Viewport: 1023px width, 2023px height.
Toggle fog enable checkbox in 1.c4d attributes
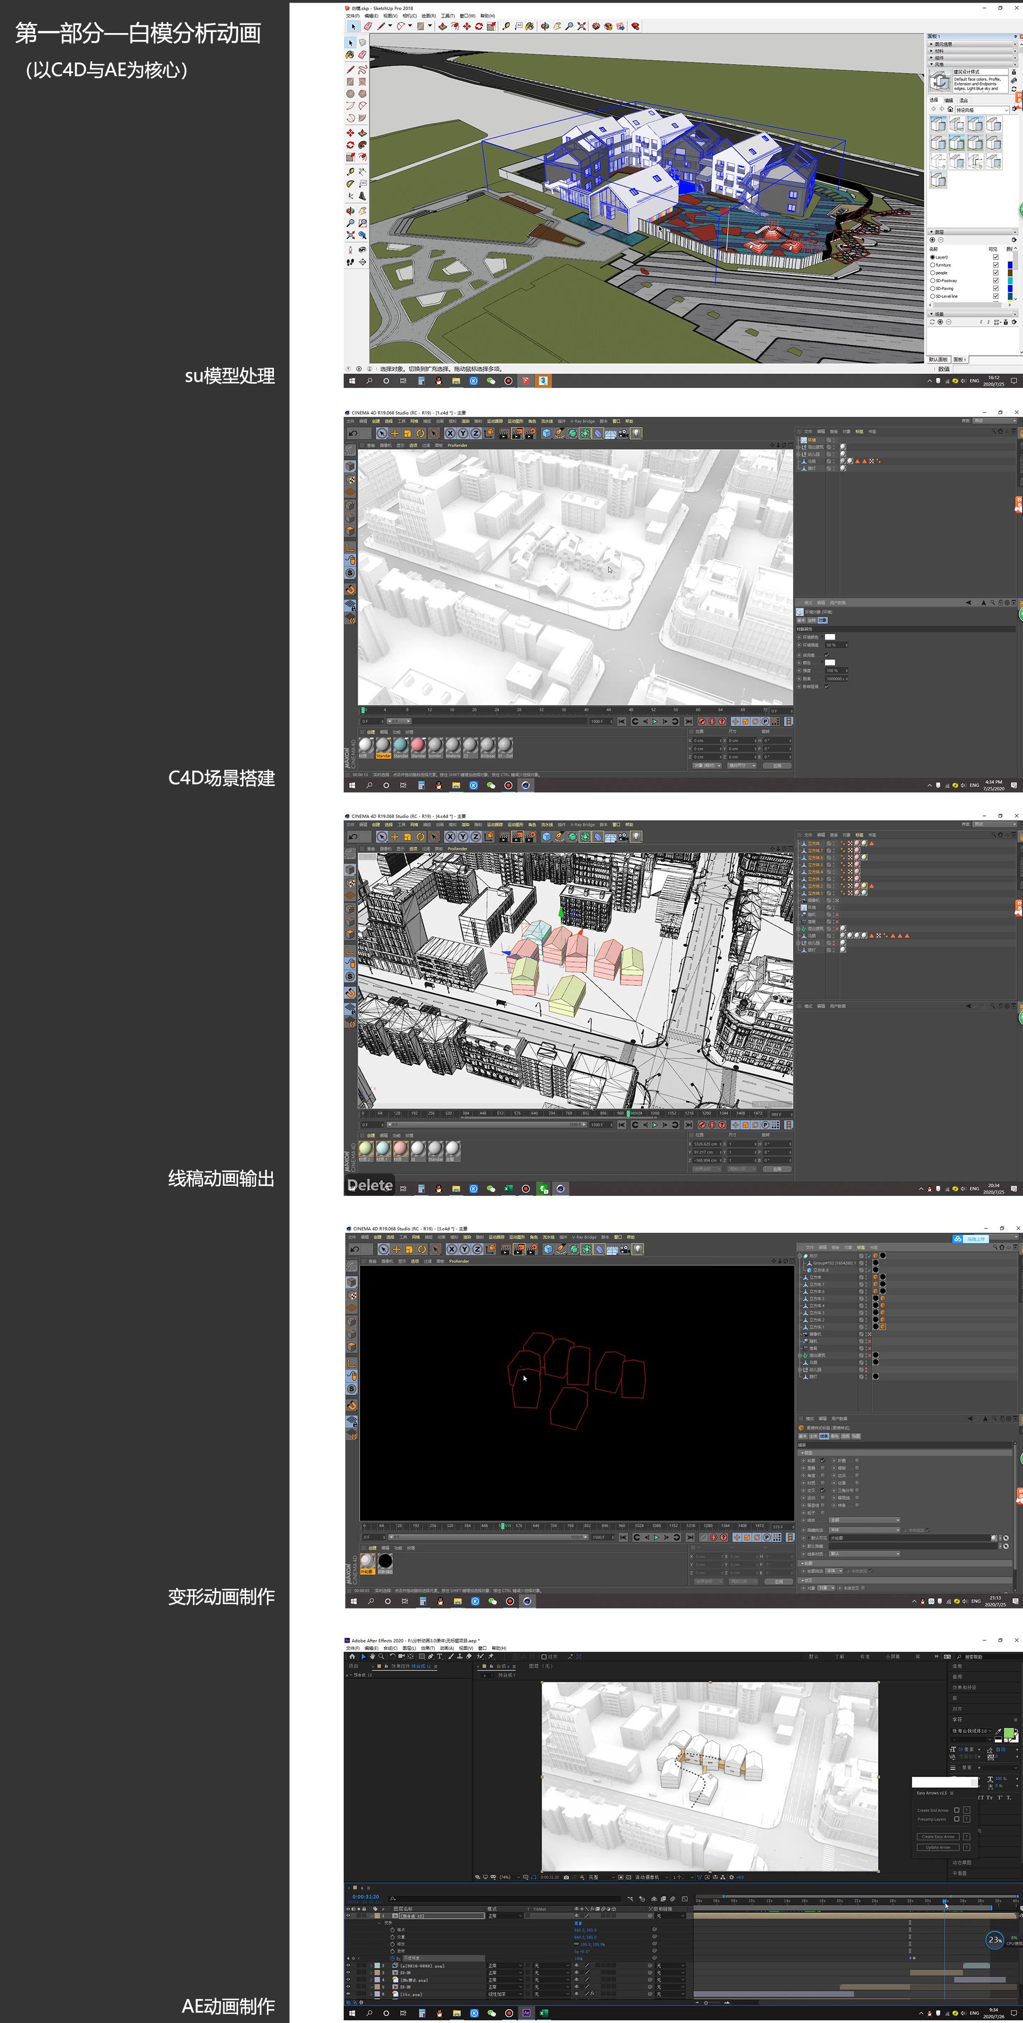[827, 655]
